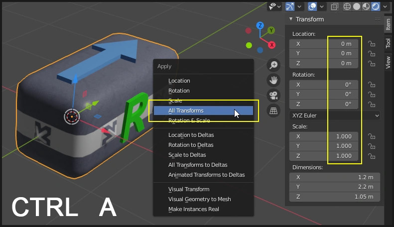
Task: Click the Dimensions Y 2.2 m field
Action: 335,187
